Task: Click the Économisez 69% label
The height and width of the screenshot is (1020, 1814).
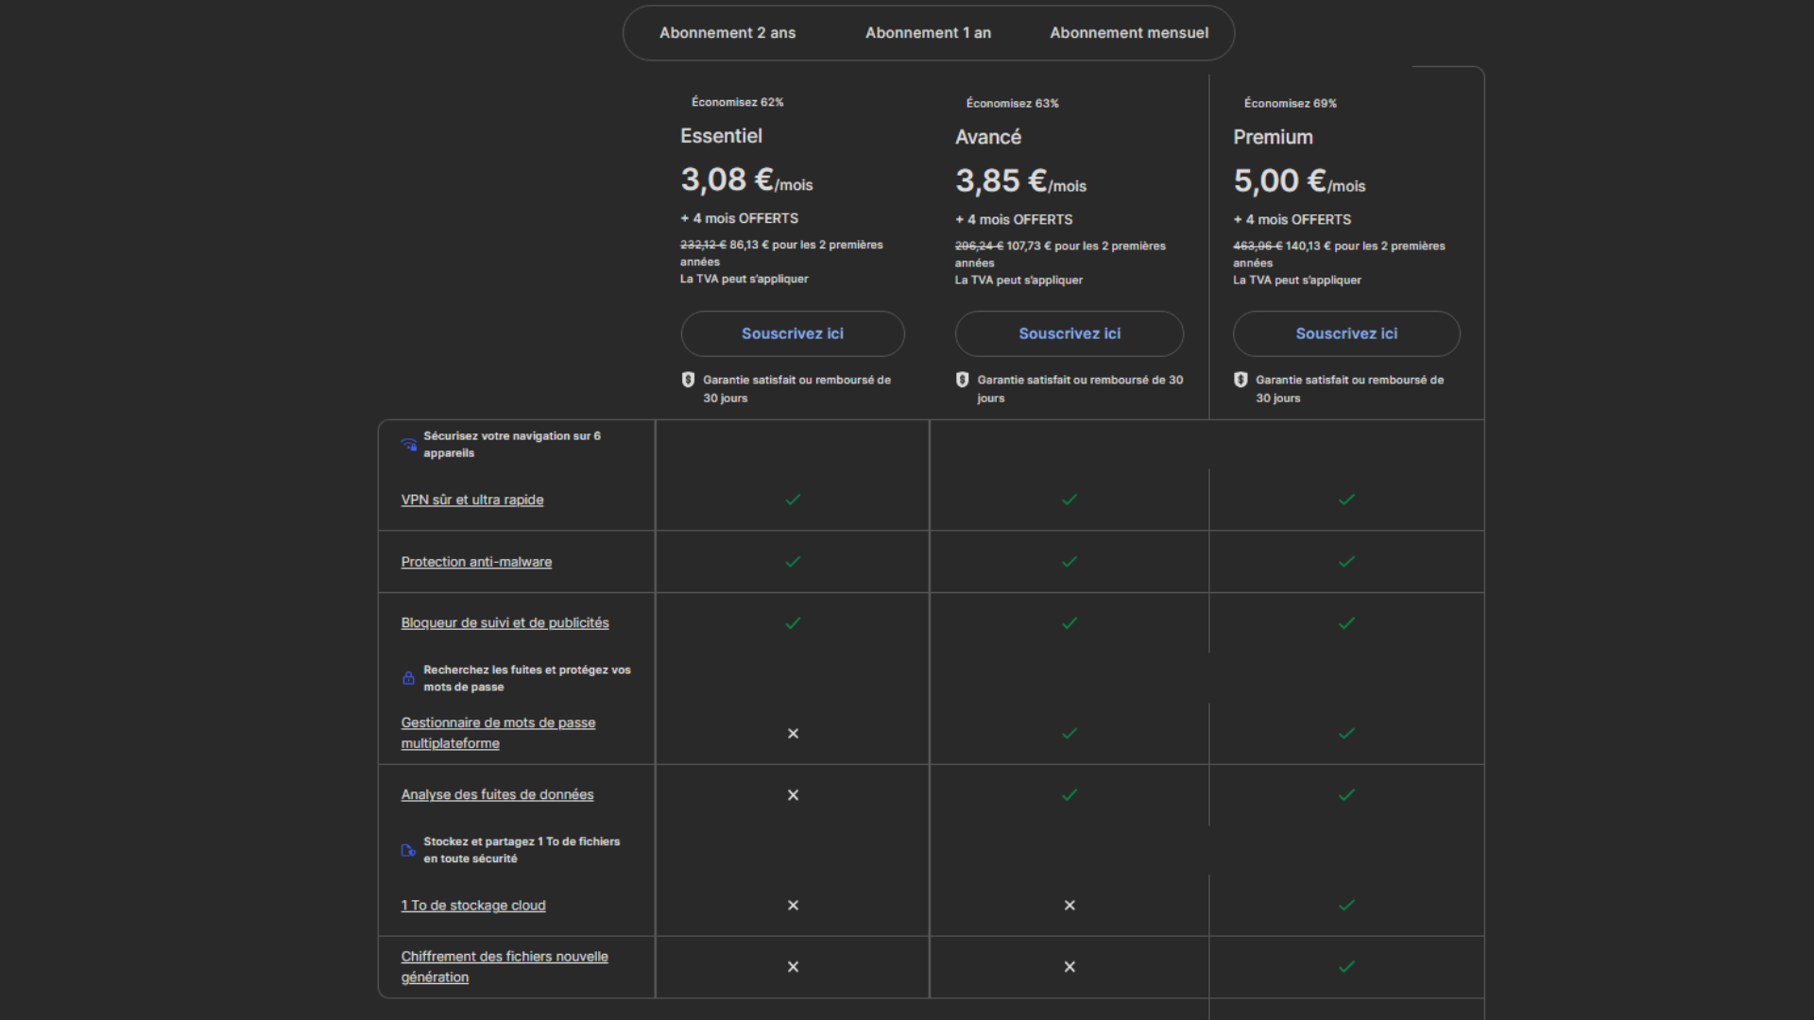Action: pos(1290,103)
